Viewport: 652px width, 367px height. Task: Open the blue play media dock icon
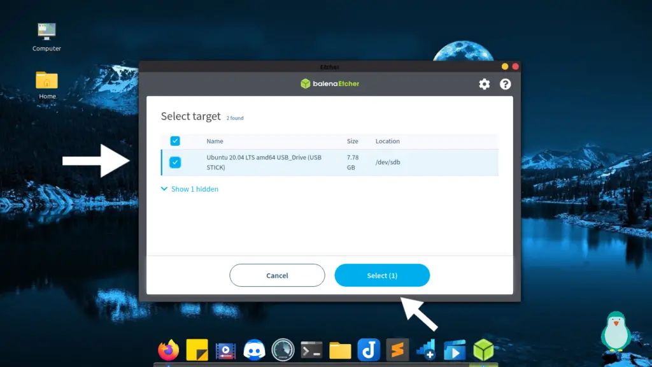455,350
